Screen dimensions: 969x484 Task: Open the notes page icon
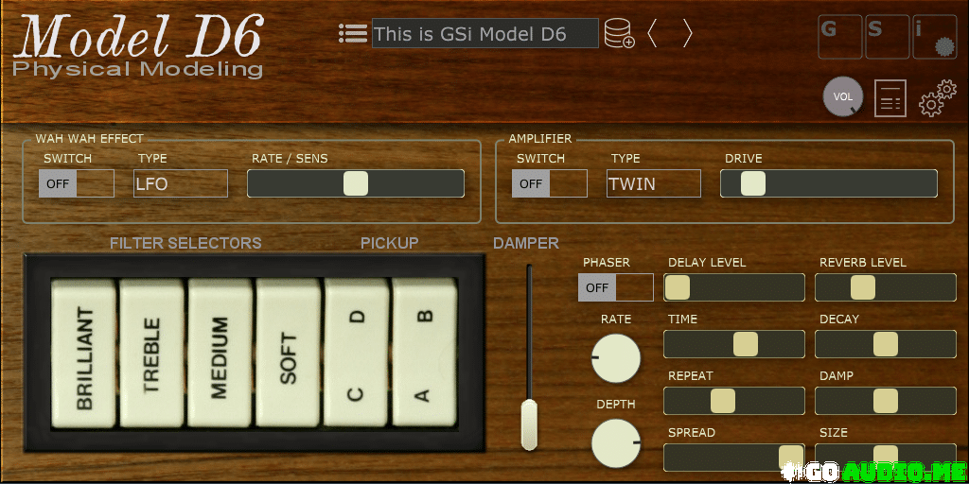click(x=890, y=98)
